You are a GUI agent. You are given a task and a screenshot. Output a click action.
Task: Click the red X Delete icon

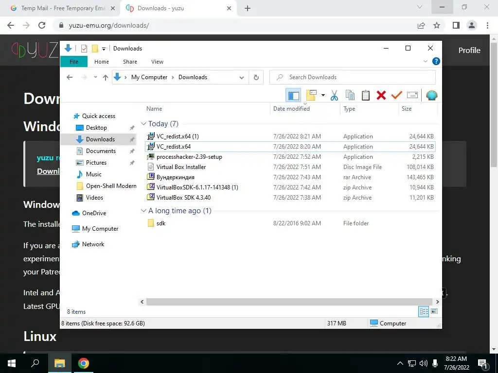381,95
